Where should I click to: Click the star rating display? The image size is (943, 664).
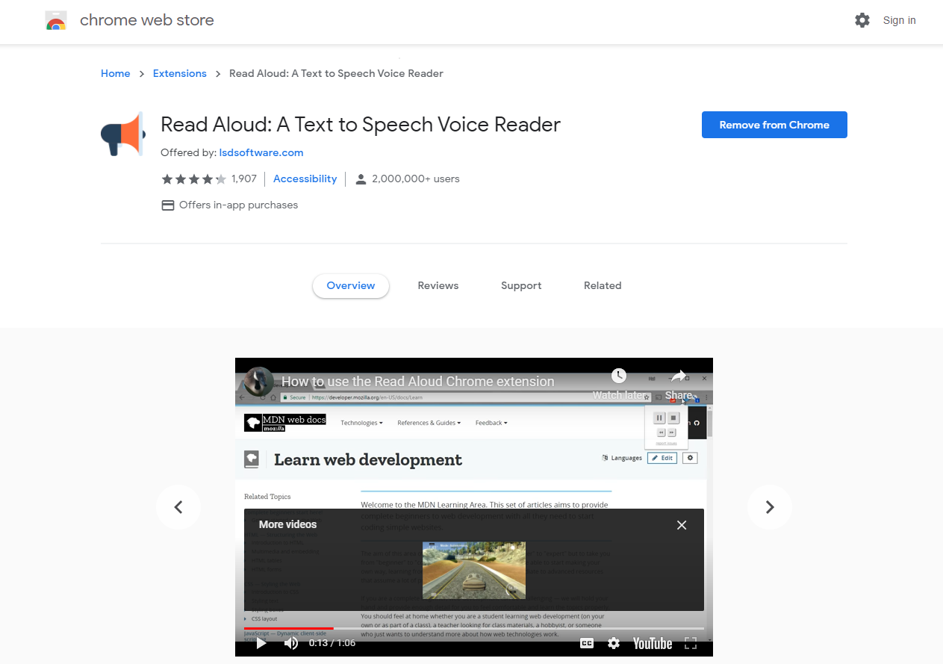(x=193, y=179)
